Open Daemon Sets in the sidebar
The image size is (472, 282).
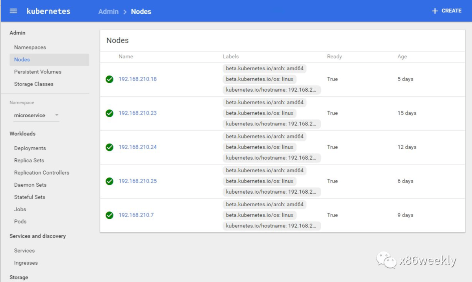click(30, 185)
